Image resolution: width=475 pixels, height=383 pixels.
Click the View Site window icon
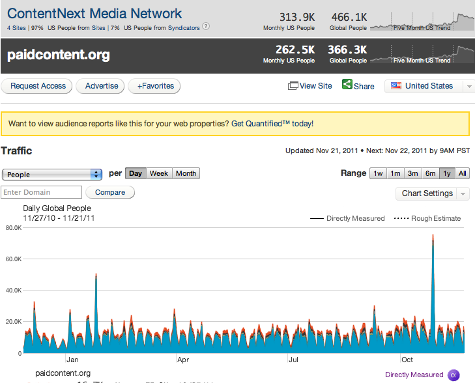click(x=293, y=86)
